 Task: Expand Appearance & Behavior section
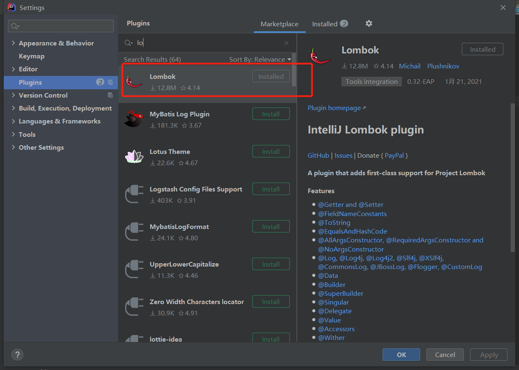[x=13, y=43]
